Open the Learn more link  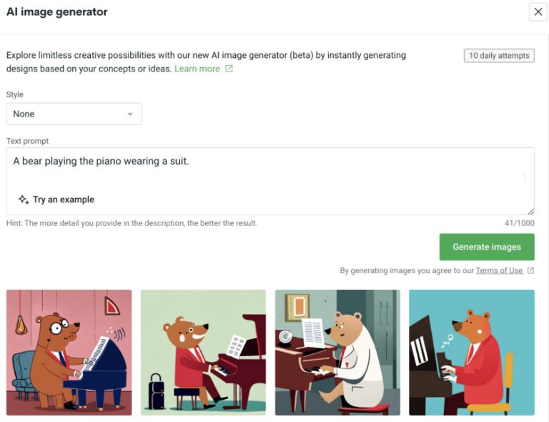pyautogui.click(x=197, y=69)
